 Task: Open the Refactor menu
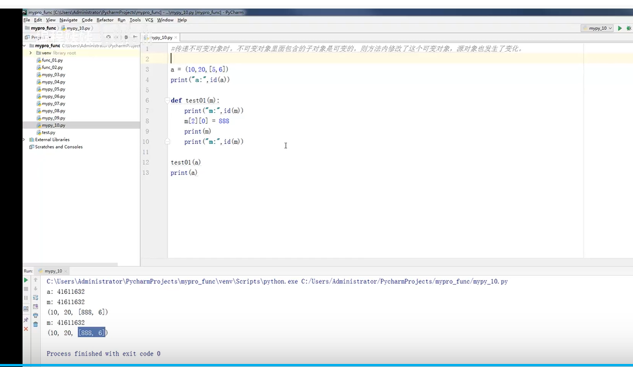click(105, 20)
